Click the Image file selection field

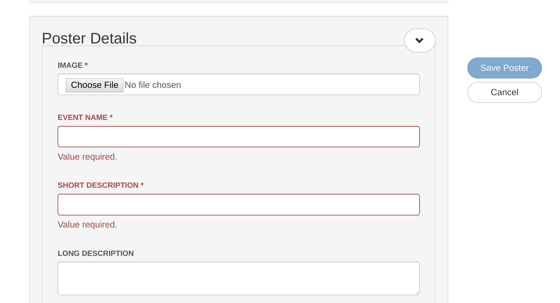[238, 84]
